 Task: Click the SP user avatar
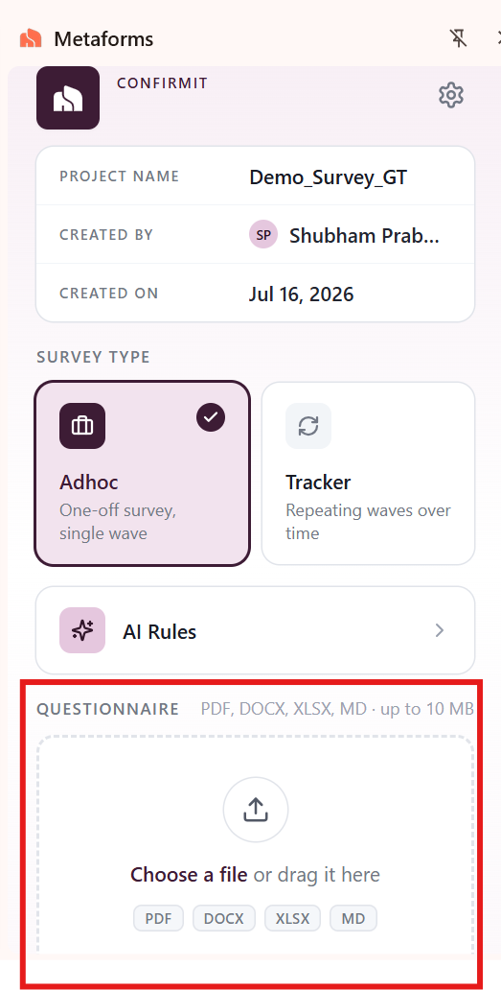[263, 235]
